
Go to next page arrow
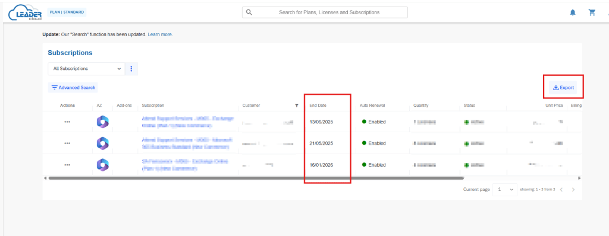pyautogui.click(x=573, y=190)
